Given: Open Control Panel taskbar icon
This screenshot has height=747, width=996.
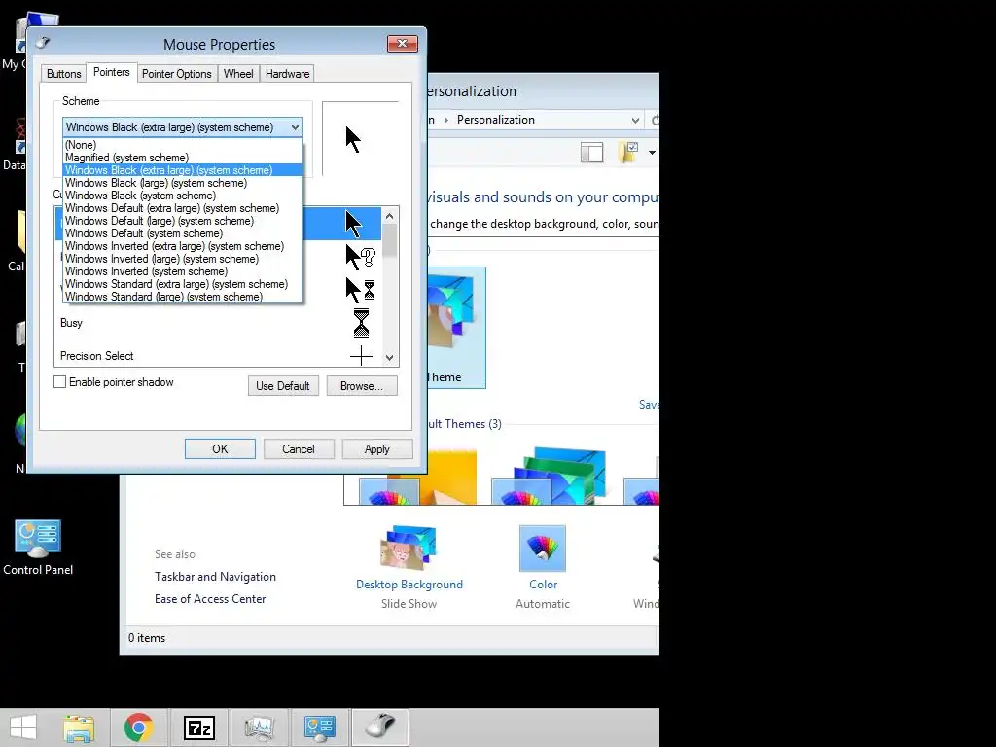Looking at the screenshot, I should point(319,728).
